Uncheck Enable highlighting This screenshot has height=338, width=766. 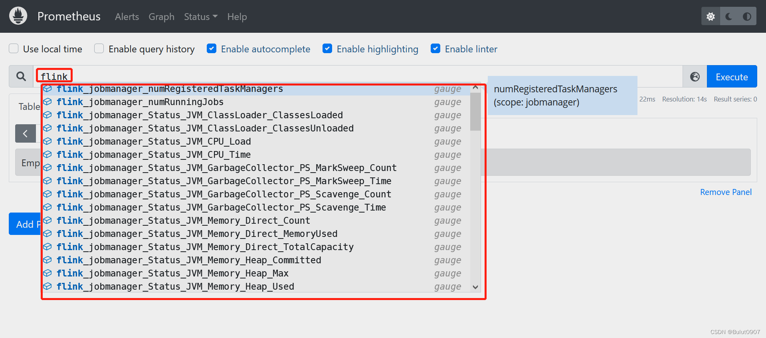coord(327,48)
